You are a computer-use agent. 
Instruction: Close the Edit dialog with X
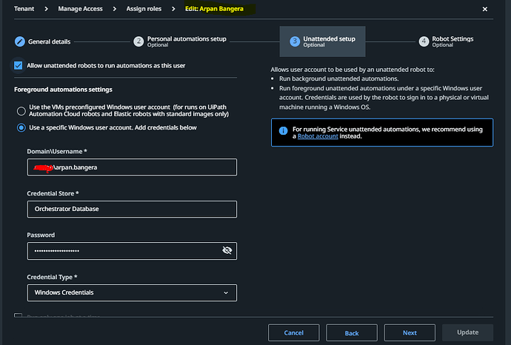[485, 10]
